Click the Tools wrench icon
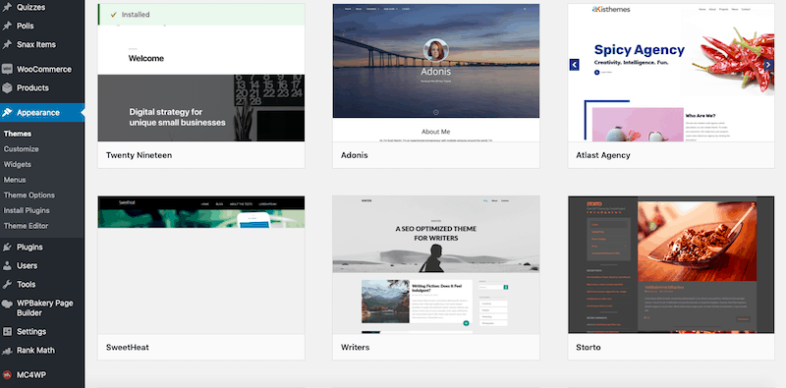The height and width of the screenshot is (388, 786). (x=7, y=284)
